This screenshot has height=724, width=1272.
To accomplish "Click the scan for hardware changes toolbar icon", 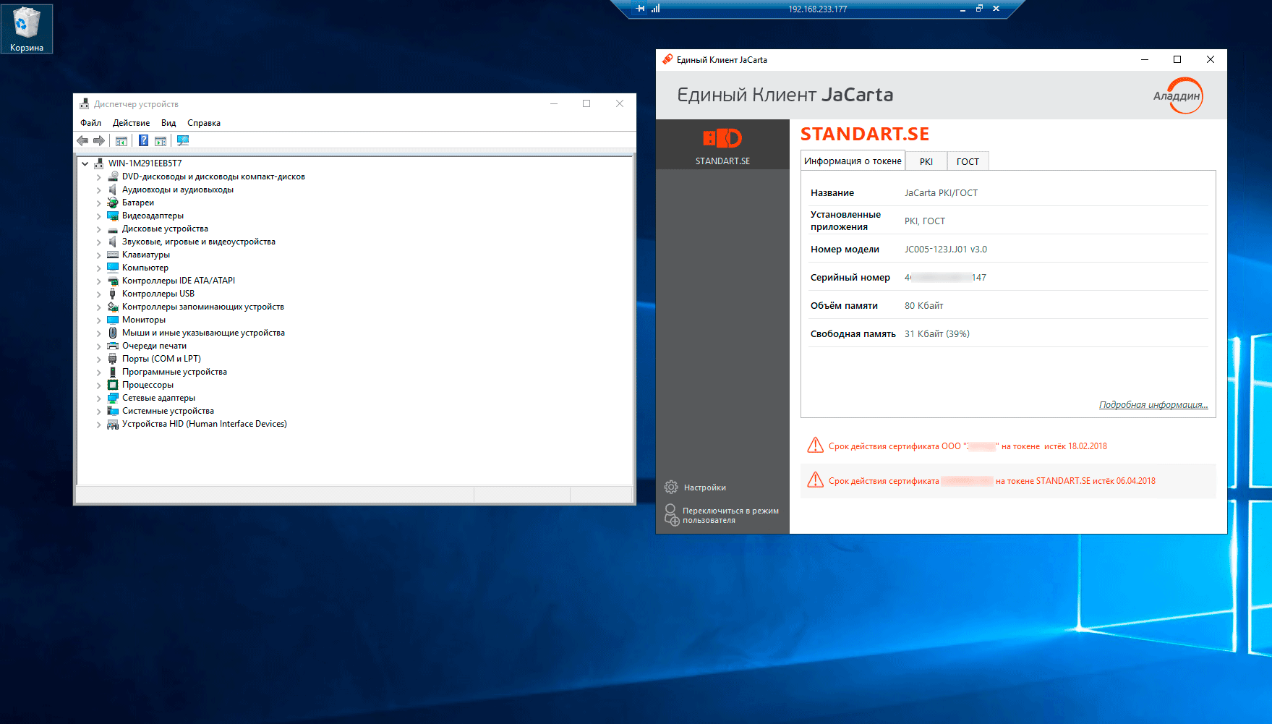I will tap(183, 140).
